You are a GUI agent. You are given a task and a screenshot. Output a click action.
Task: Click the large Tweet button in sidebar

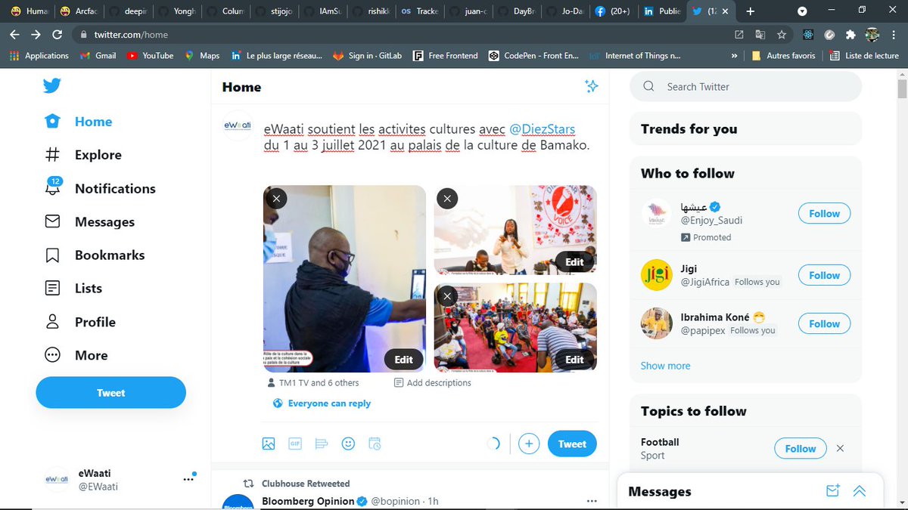[110, 393]
